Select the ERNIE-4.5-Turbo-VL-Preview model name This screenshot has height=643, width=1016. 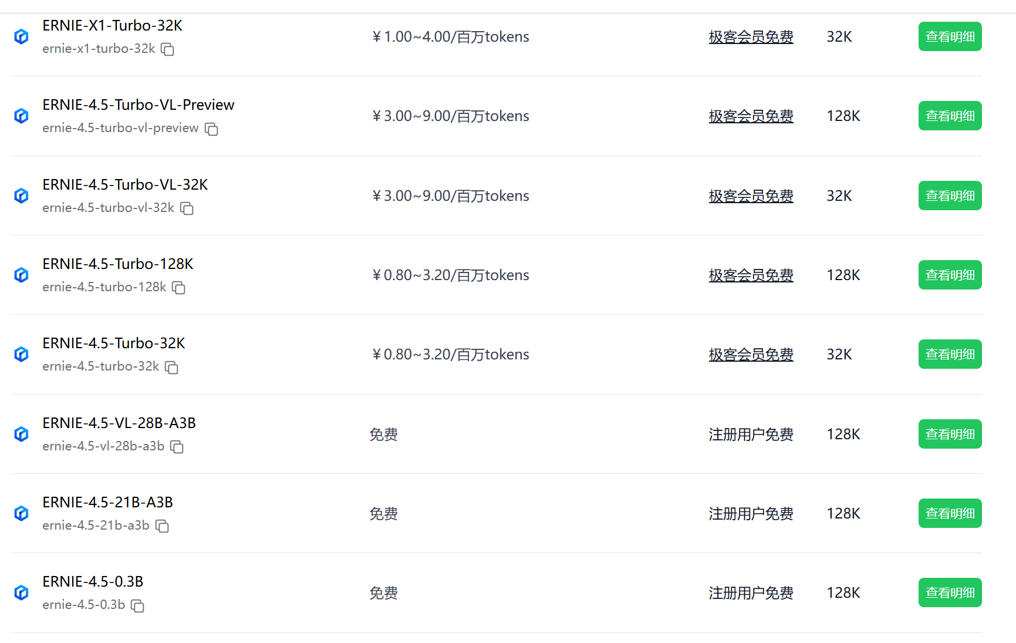[x=139, y=105]
